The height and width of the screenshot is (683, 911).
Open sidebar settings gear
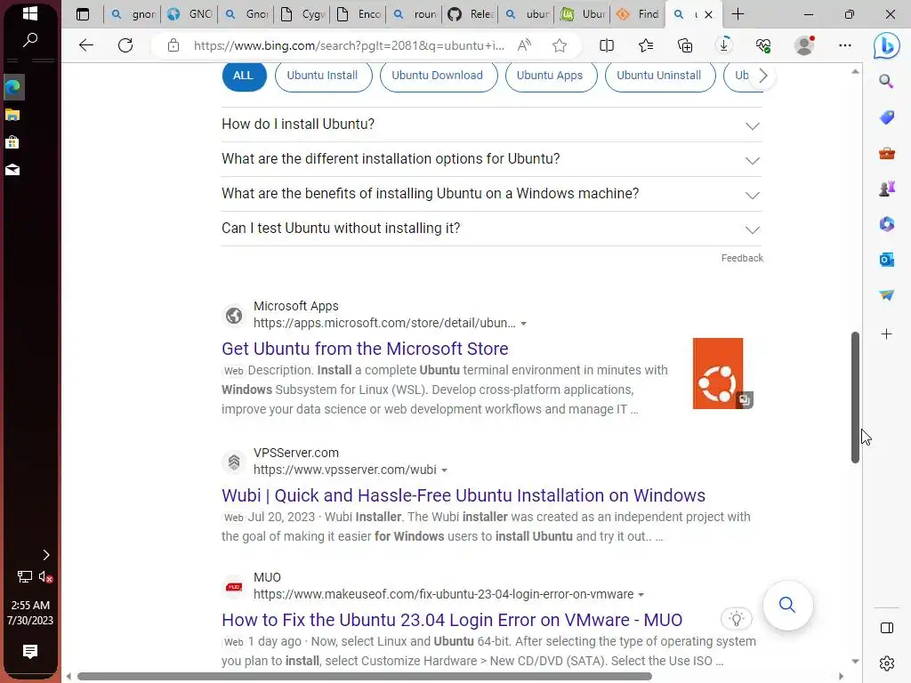pyautogui.click(x=887, y=663)
